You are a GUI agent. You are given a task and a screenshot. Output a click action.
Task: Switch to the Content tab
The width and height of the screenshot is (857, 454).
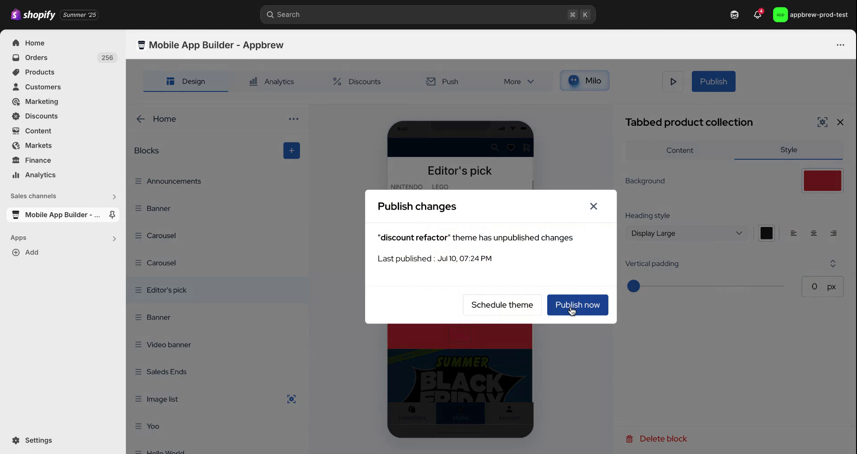coord(679,150)
